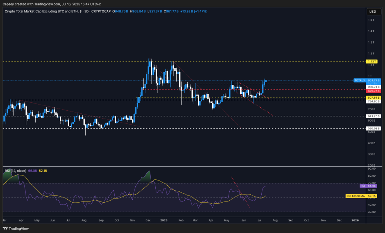
Task: Click the 2026 marker on time axis
Action: tap(355, 221)
